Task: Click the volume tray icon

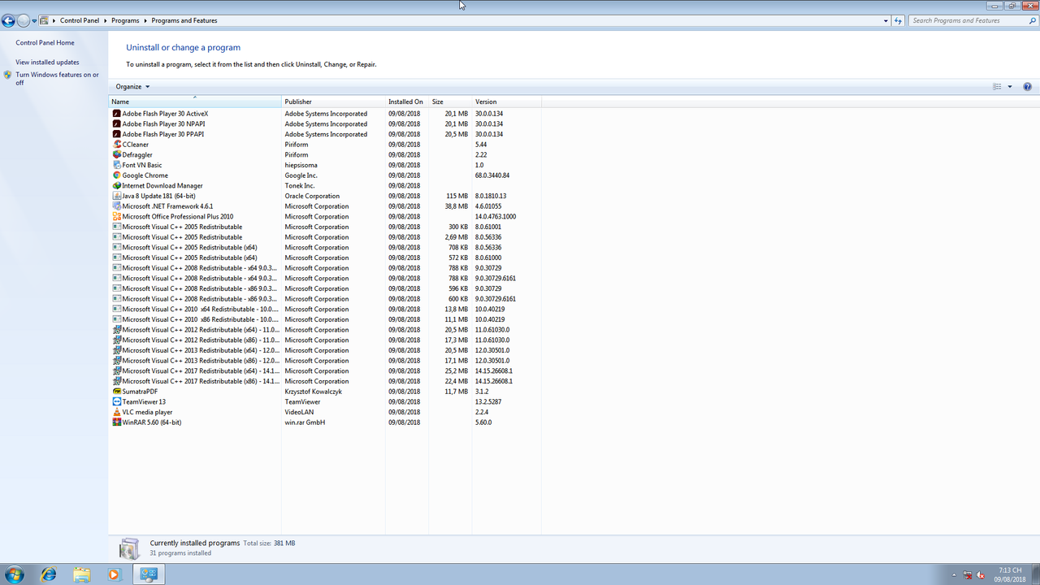Action: coord(981,574)
